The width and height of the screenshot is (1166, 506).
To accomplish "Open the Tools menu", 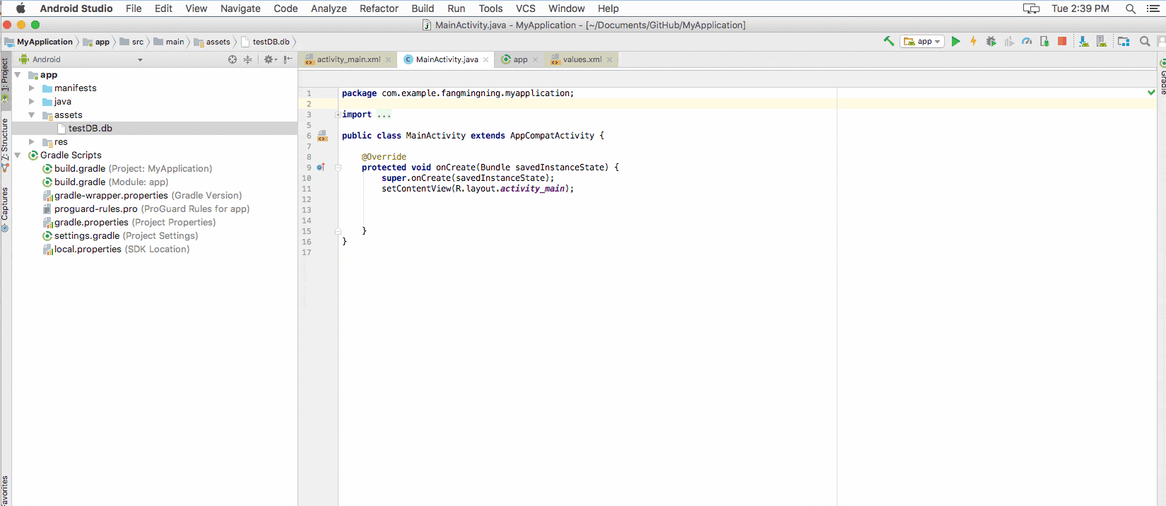I will (490, 8).
